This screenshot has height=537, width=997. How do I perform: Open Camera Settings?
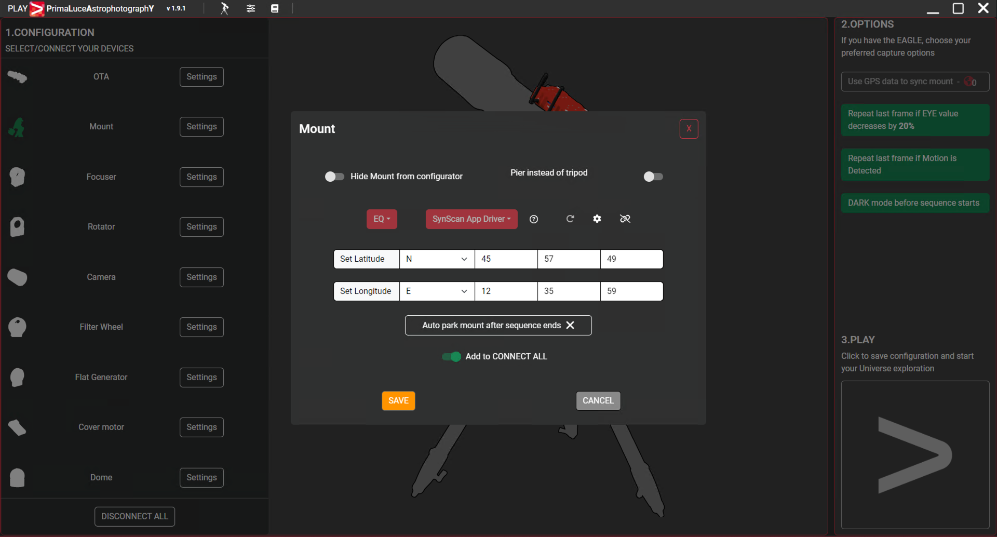[201, 277]
